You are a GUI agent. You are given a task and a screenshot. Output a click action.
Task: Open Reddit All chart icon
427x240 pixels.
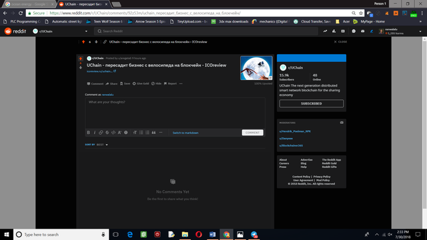(334, 31)
